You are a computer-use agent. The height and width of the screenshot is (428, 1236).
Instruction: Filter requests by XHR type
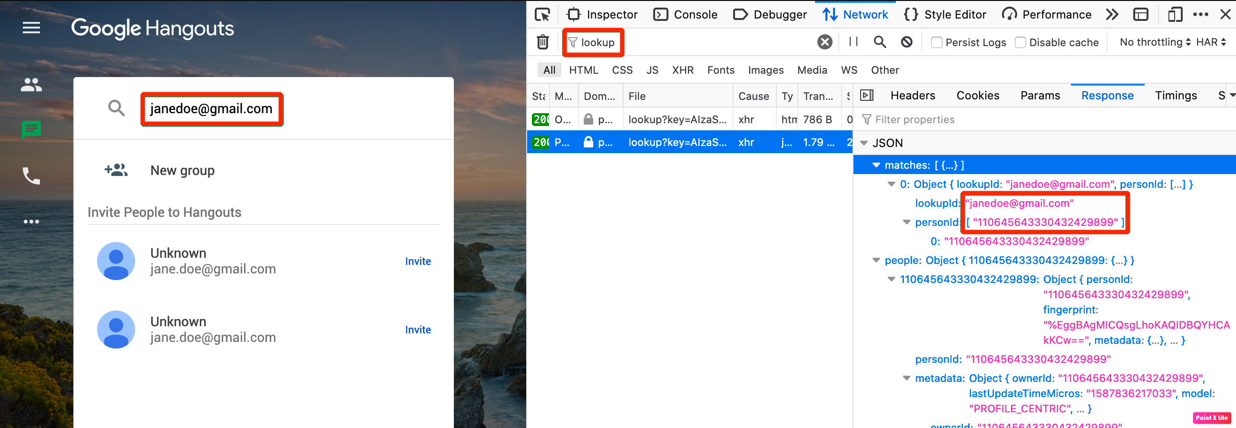683,70
